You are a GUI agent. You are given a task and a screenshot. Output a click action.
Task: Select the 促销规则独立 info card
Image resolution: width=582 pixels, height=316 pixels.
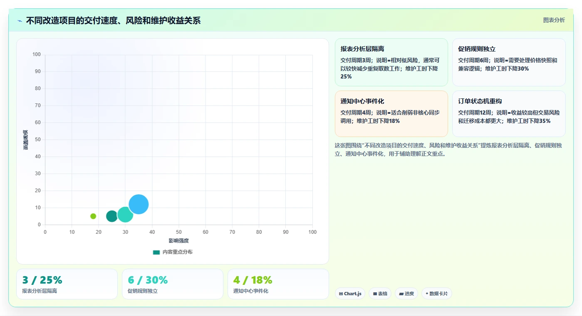509,62
